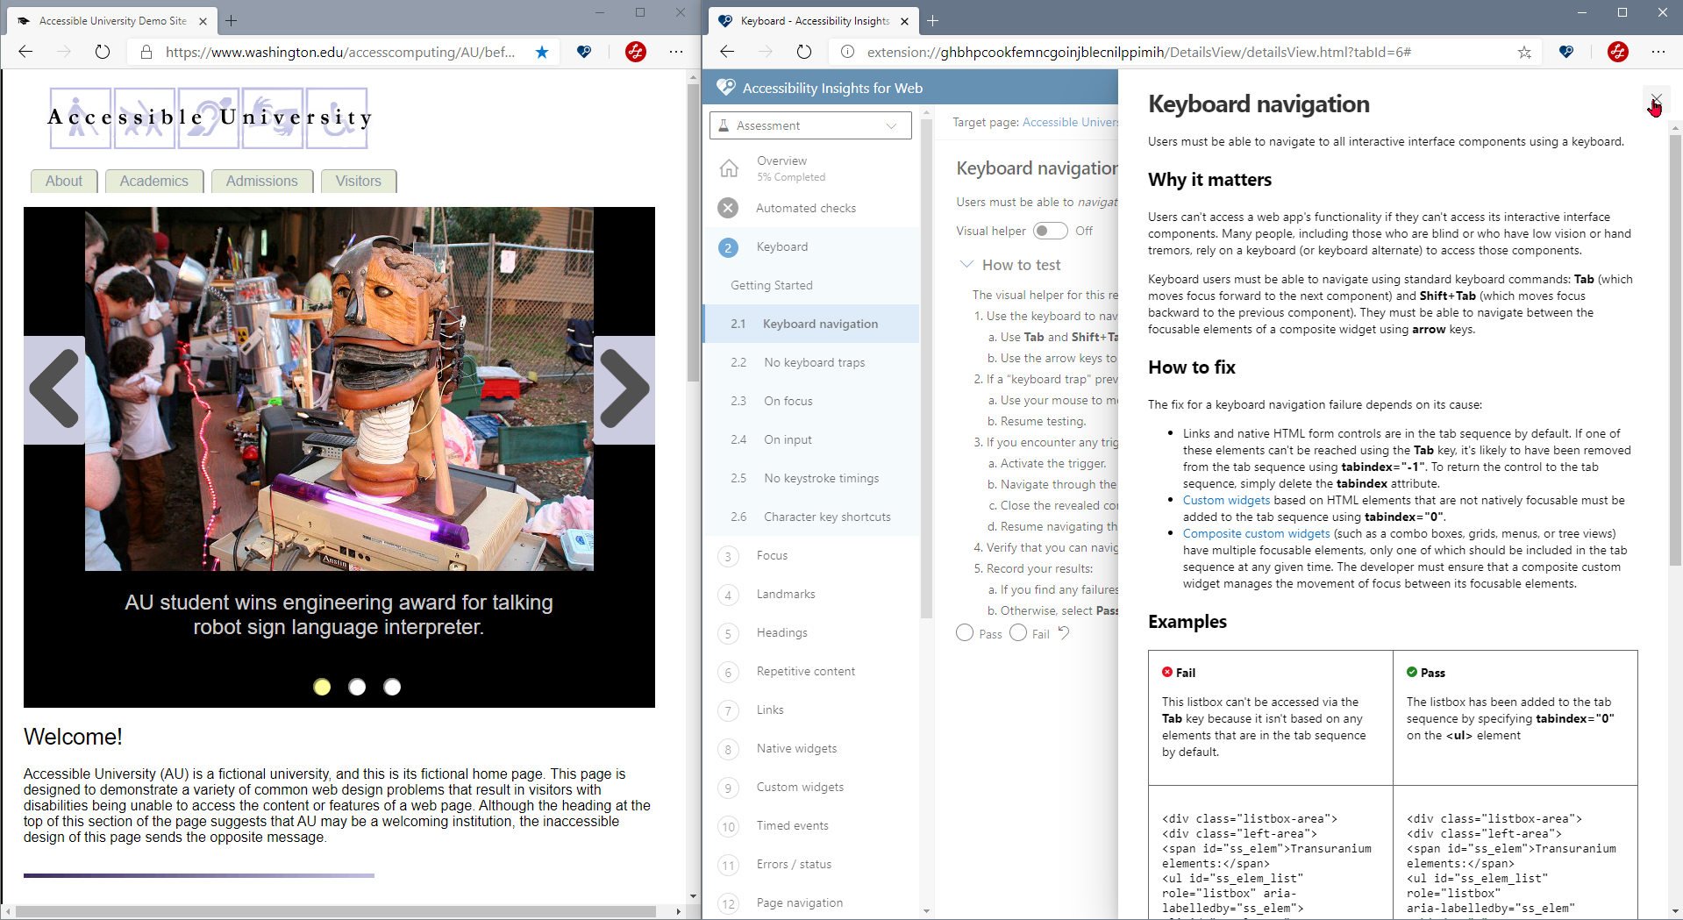This screenshot has width=1683, height=920.
Task: Open left browser settings ellipsis menu
Action: pyautogui.click(x=676, y=52)
